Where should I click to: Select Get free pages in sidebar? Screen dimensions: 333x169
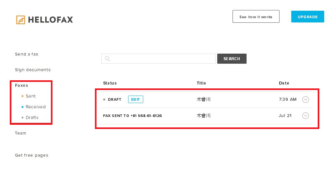[31, 155]
